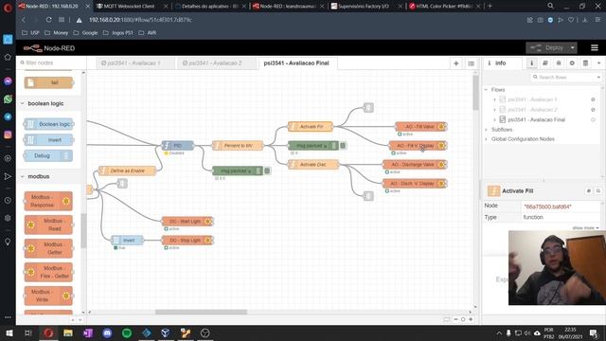The width and height of the screenshot is (606, 341).
Task: Select the Modbus-Write palette node
Action: pos(48,296)
